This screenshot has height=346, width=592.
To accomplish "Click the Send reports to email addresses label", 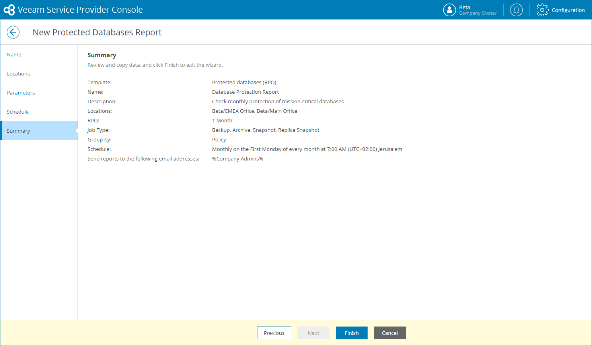I will [x=143, y=159].
